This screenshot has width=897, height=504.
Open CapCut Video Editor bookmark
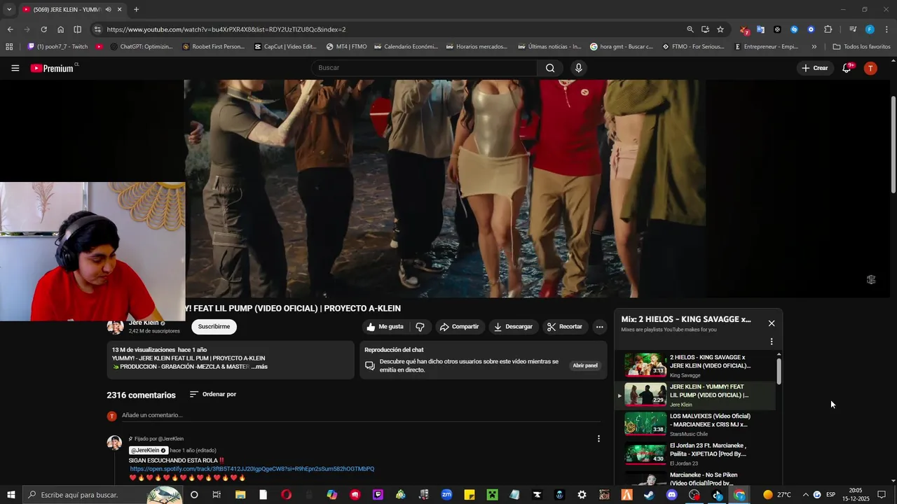[285, 47]
